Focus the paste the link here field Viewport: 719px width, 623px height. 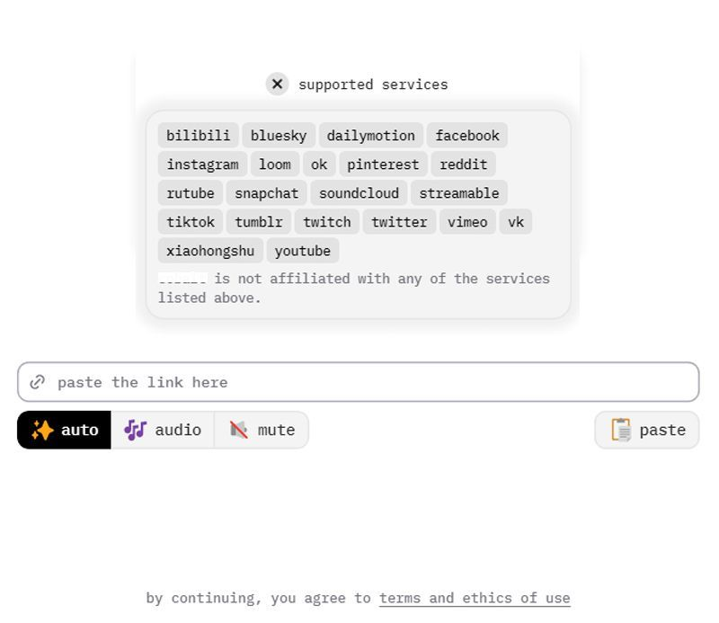(358, 382)
